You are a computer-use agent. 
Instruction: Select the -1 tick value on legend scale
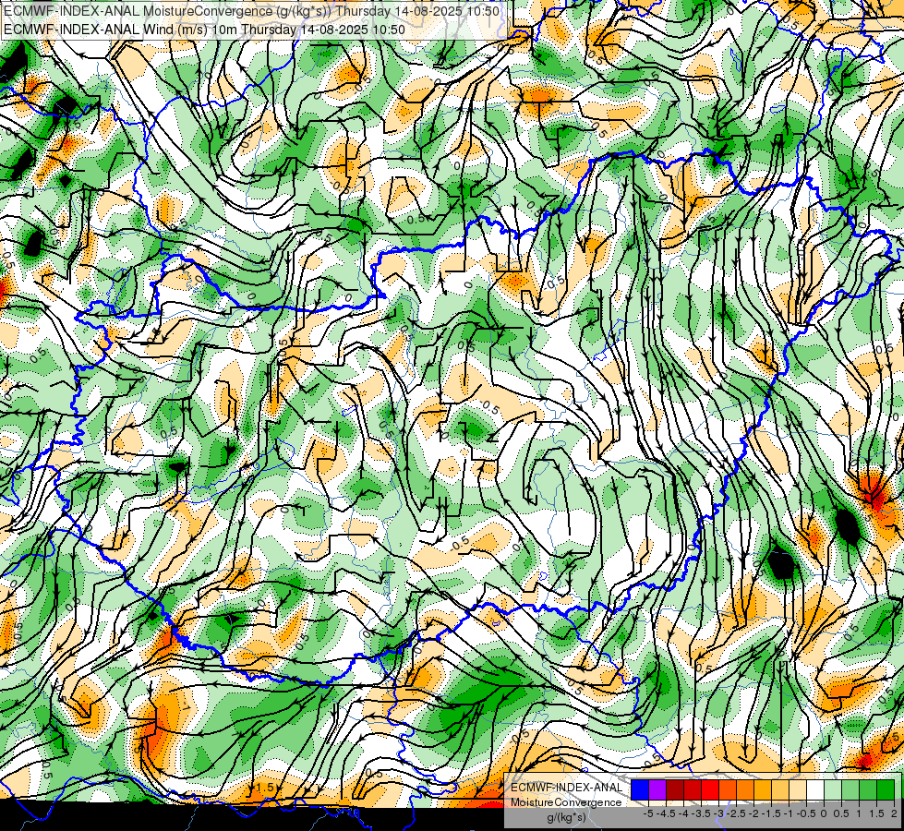click(x=789, y=813)
